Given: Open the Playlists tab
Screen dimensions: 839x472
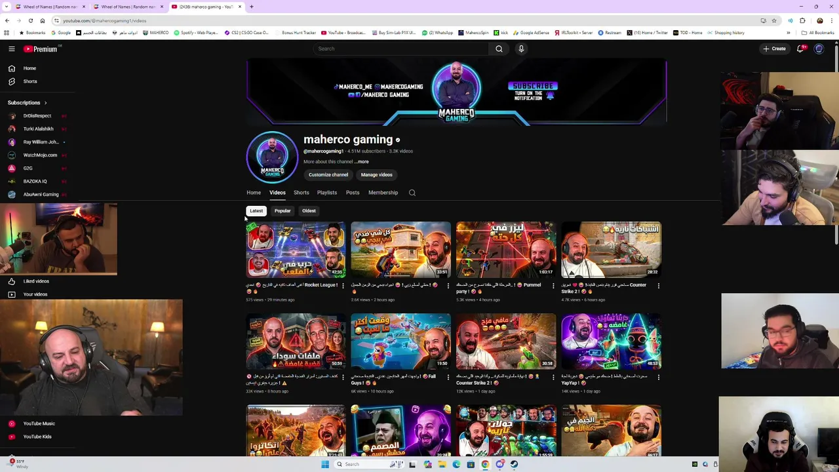Looking at the screenshot, I should pyautogui.click(x=326, y=193).
